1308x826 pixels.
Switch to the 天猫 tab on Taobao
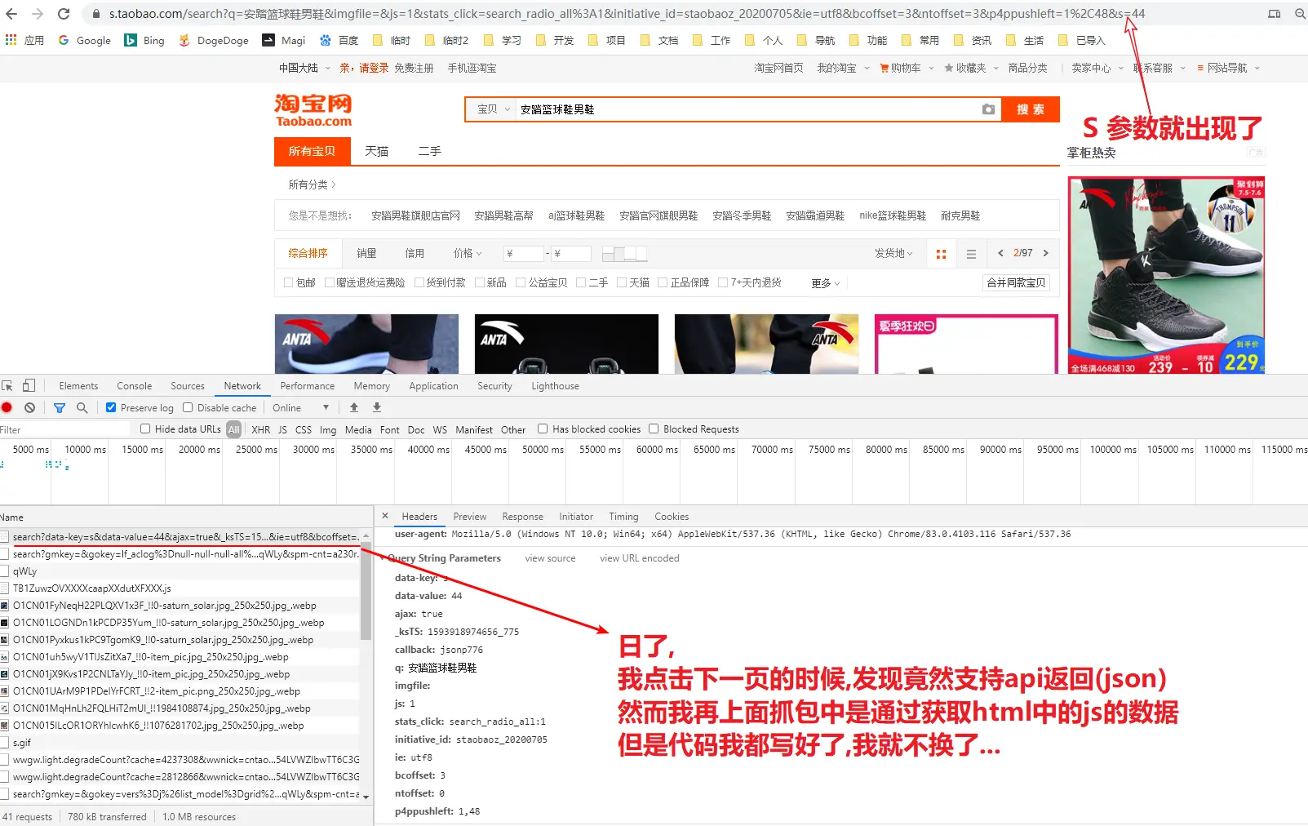click(x=376, y=151)
